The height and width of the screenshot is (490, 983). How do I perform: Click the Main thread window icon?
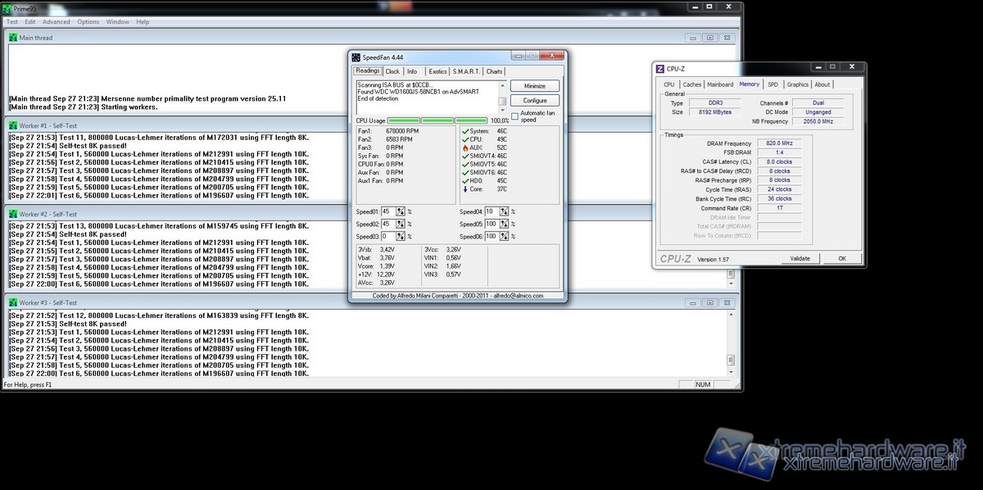[x=12, y=37]
